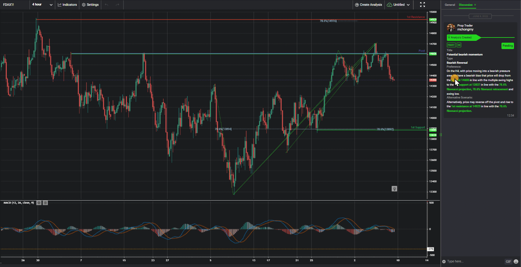Click the 1st Resistance line label
Image resolution: width=521 pixels, height=267 pixels.
click(415, 17)
